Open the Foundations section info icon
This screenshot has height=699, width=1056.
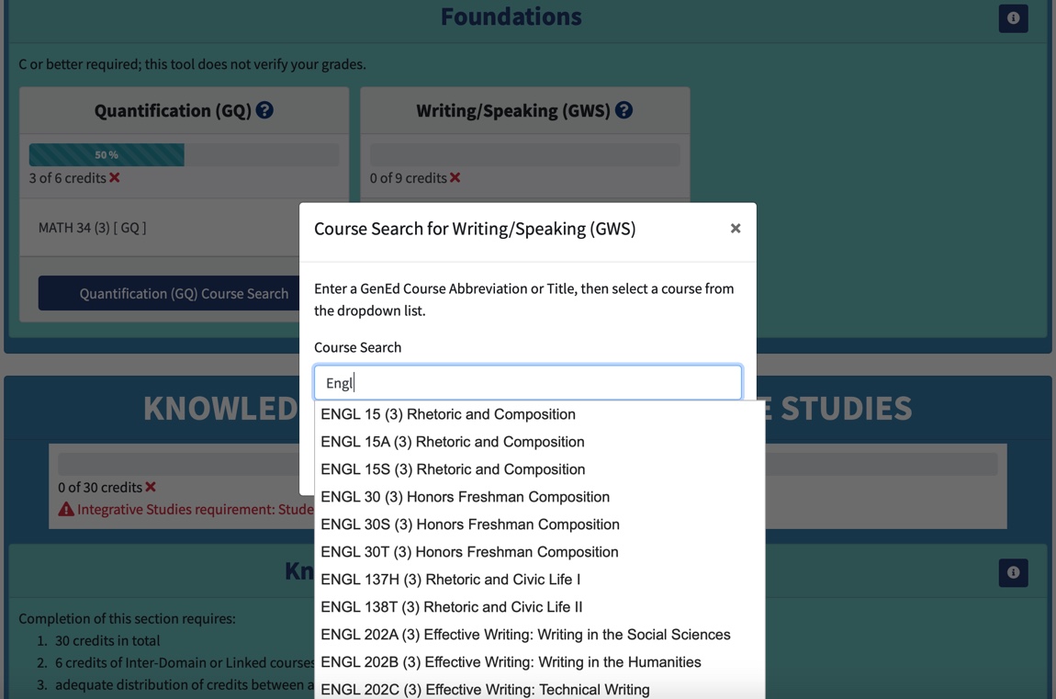pyautogui.click(x=1013, y=18)
